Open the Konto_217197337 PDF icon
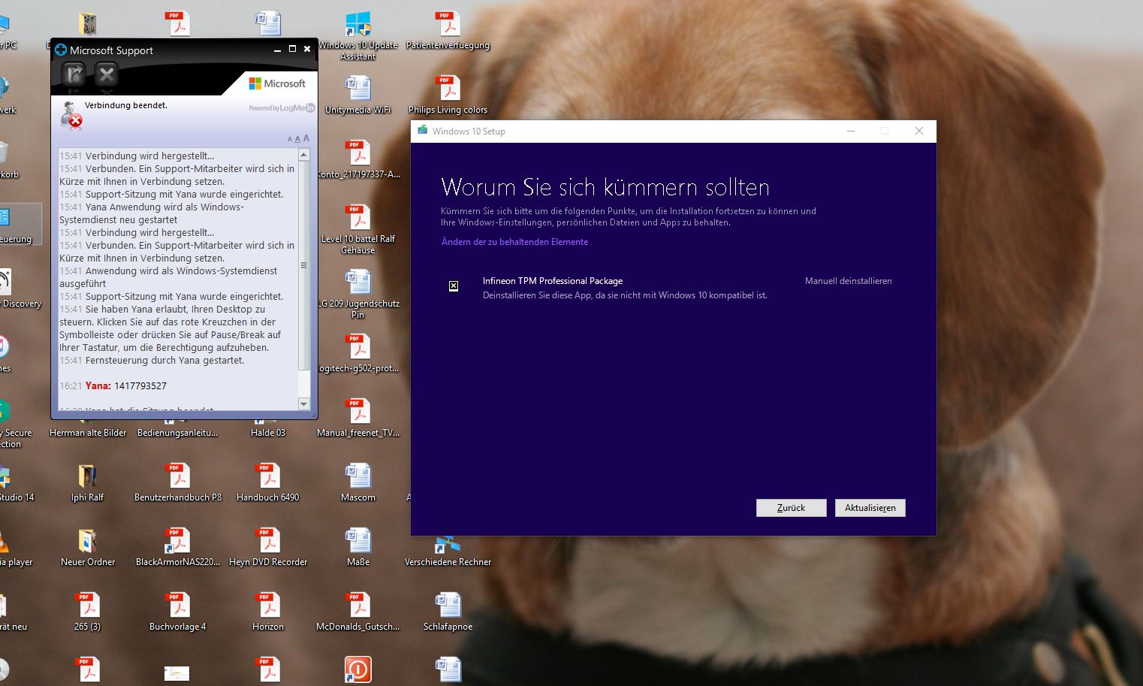 pos(358,159)
